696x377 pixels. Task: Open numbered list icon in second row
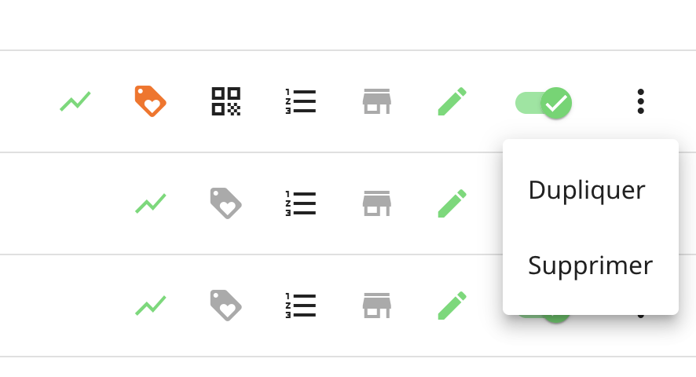tap(301, 203)
